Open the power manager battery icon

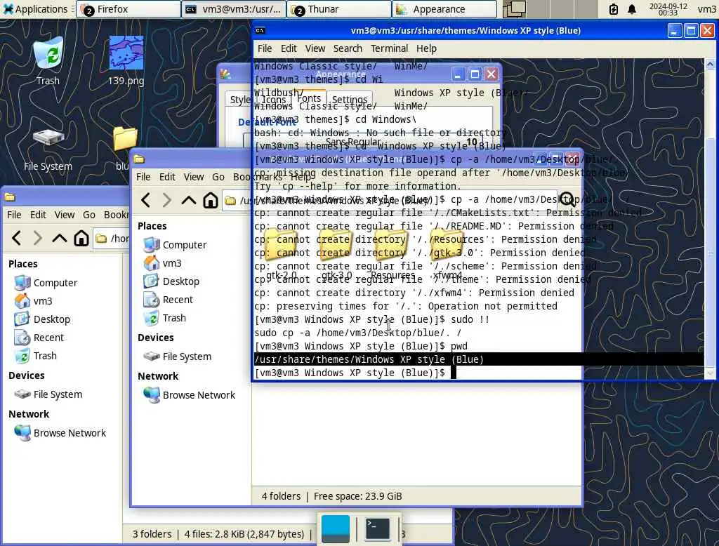point(614,9)
